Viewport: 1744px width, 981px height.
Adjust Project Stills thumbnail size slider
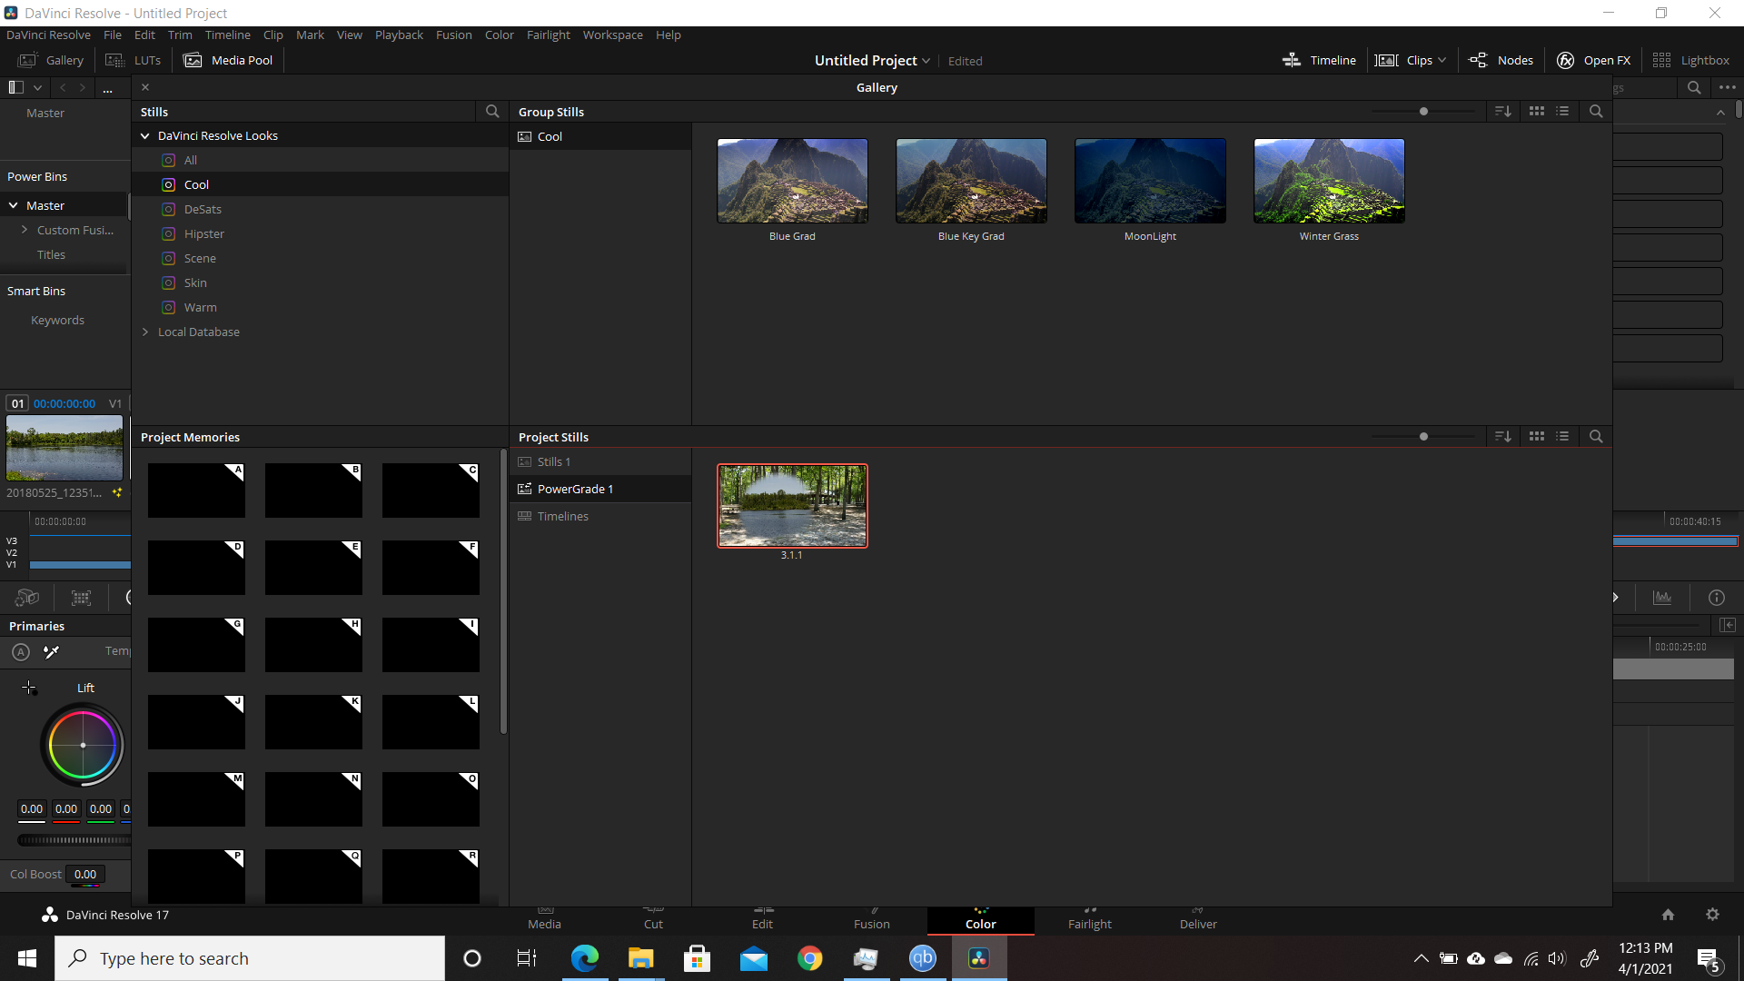(x=1423, y=436)
